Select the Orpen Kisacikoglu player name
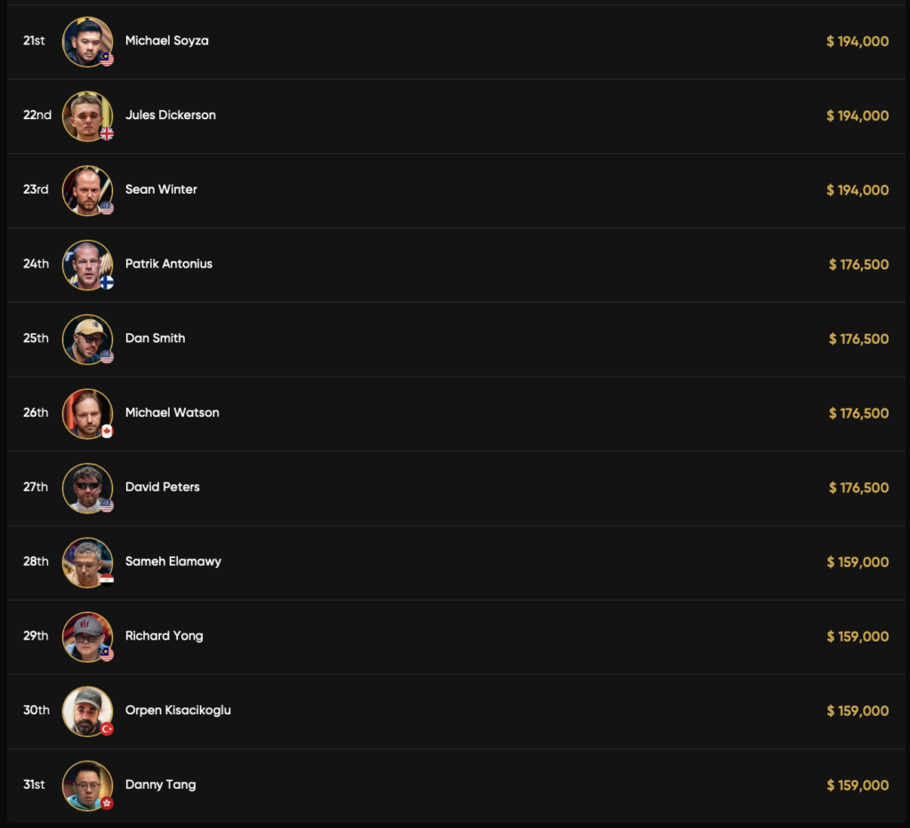 point(178,711)
